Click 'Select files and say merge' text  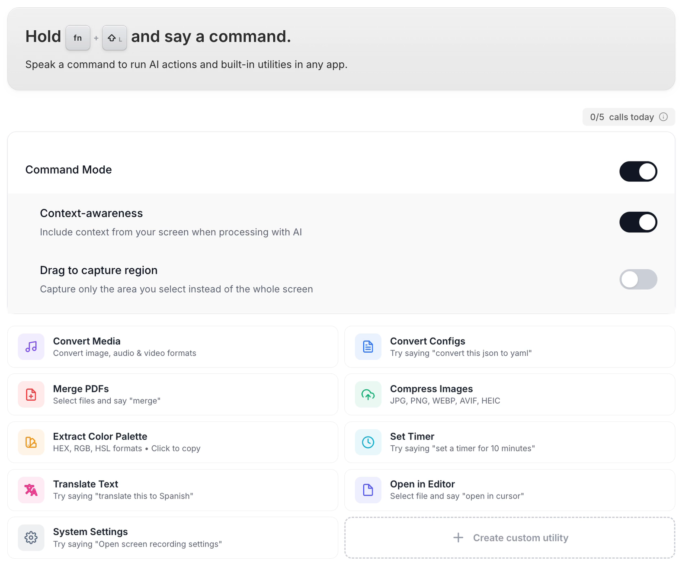107,401
